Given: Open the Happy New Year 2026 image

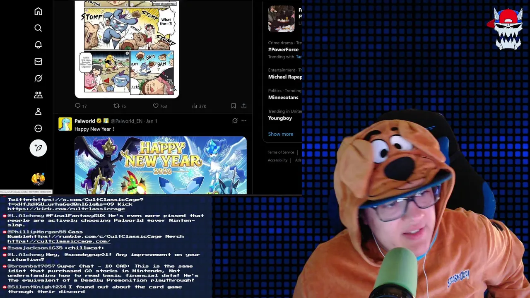Looking at the screenshot, I should (x=161, y=165).
